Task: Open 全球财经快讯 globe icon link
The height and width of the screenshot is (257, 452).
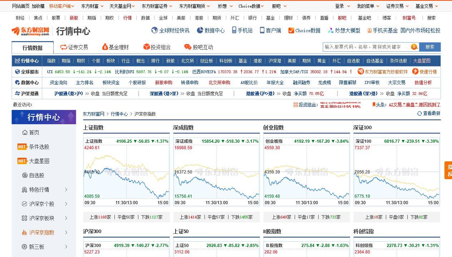Action: pos(154,30)
